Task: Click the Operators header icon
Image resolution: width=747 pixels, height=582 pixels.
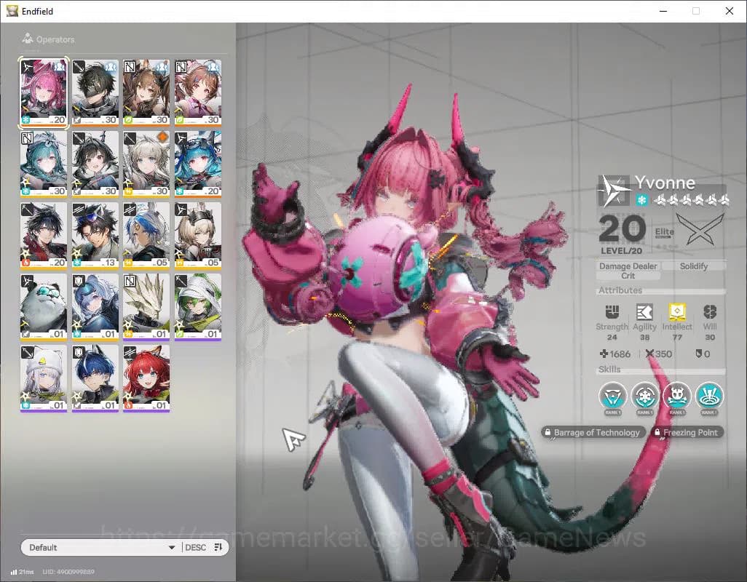Action: [28, 38]
